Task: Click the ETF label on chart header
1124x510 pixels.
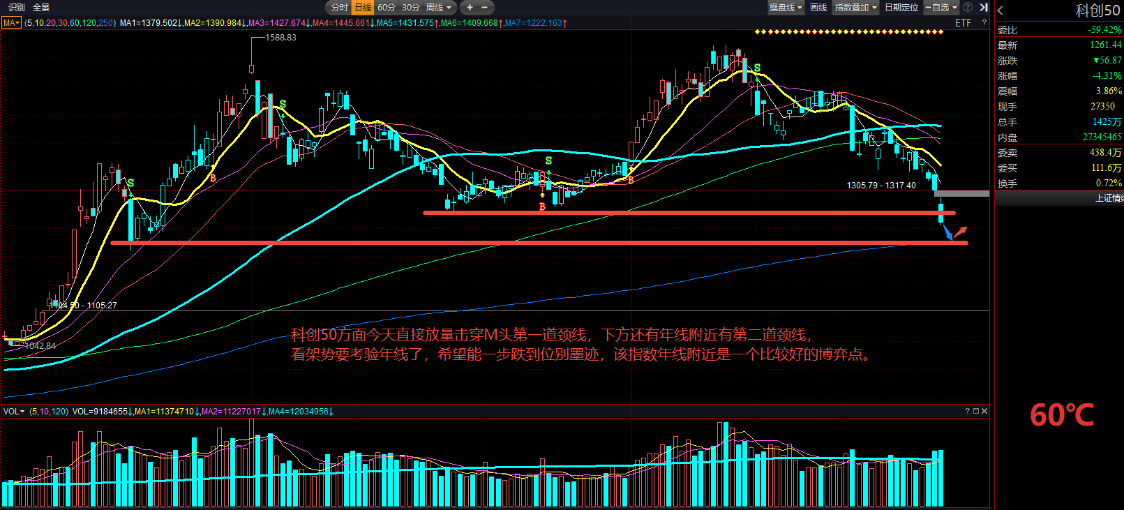Action: pos(963,23)
